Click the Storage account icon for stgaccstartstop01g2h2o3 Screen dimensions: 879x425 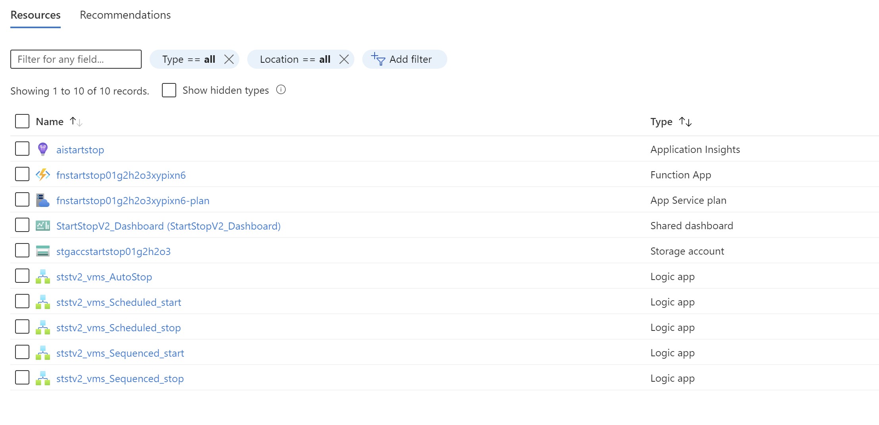point(43,251)
